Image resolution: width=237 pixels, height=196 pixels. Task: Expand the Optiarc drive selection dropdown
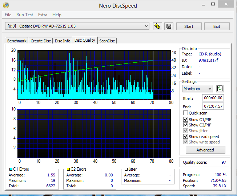point(77,26)
